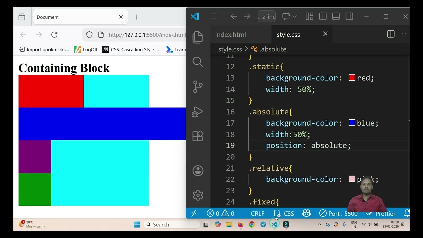Open the Search view in VS Code

click(x=198, y=62)
